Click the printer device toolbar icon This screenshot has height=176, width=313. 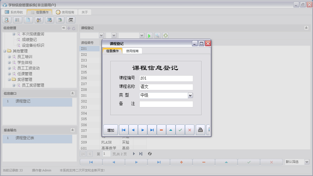[x=70, y=20]
